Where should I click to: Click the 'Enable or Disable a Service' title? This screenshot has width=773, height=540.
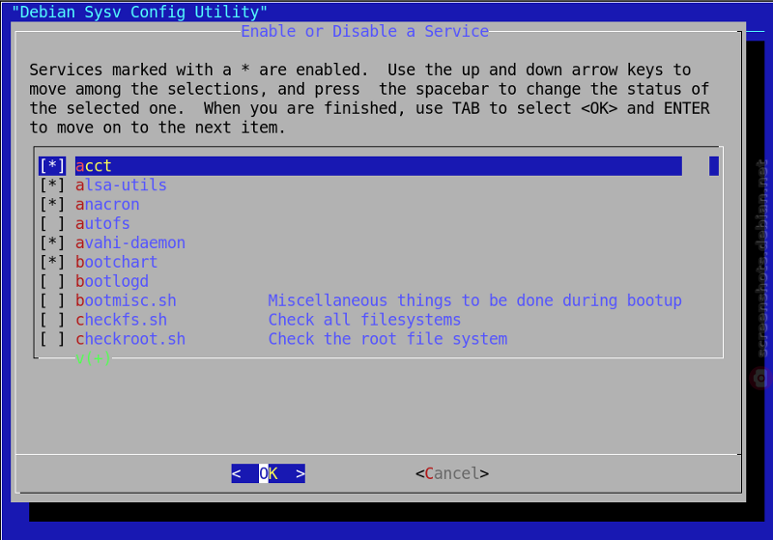(x=365, y=32)
